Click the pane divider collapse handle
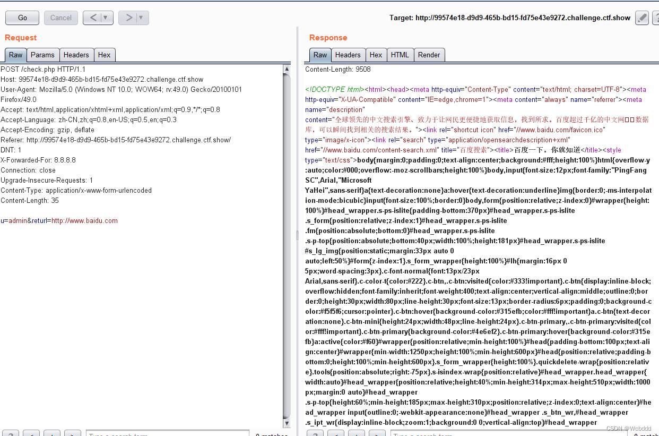Viewport: 659px width, 436px height. pos(297,234)
